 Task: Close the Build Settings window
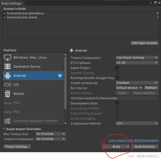coord(159,3)
